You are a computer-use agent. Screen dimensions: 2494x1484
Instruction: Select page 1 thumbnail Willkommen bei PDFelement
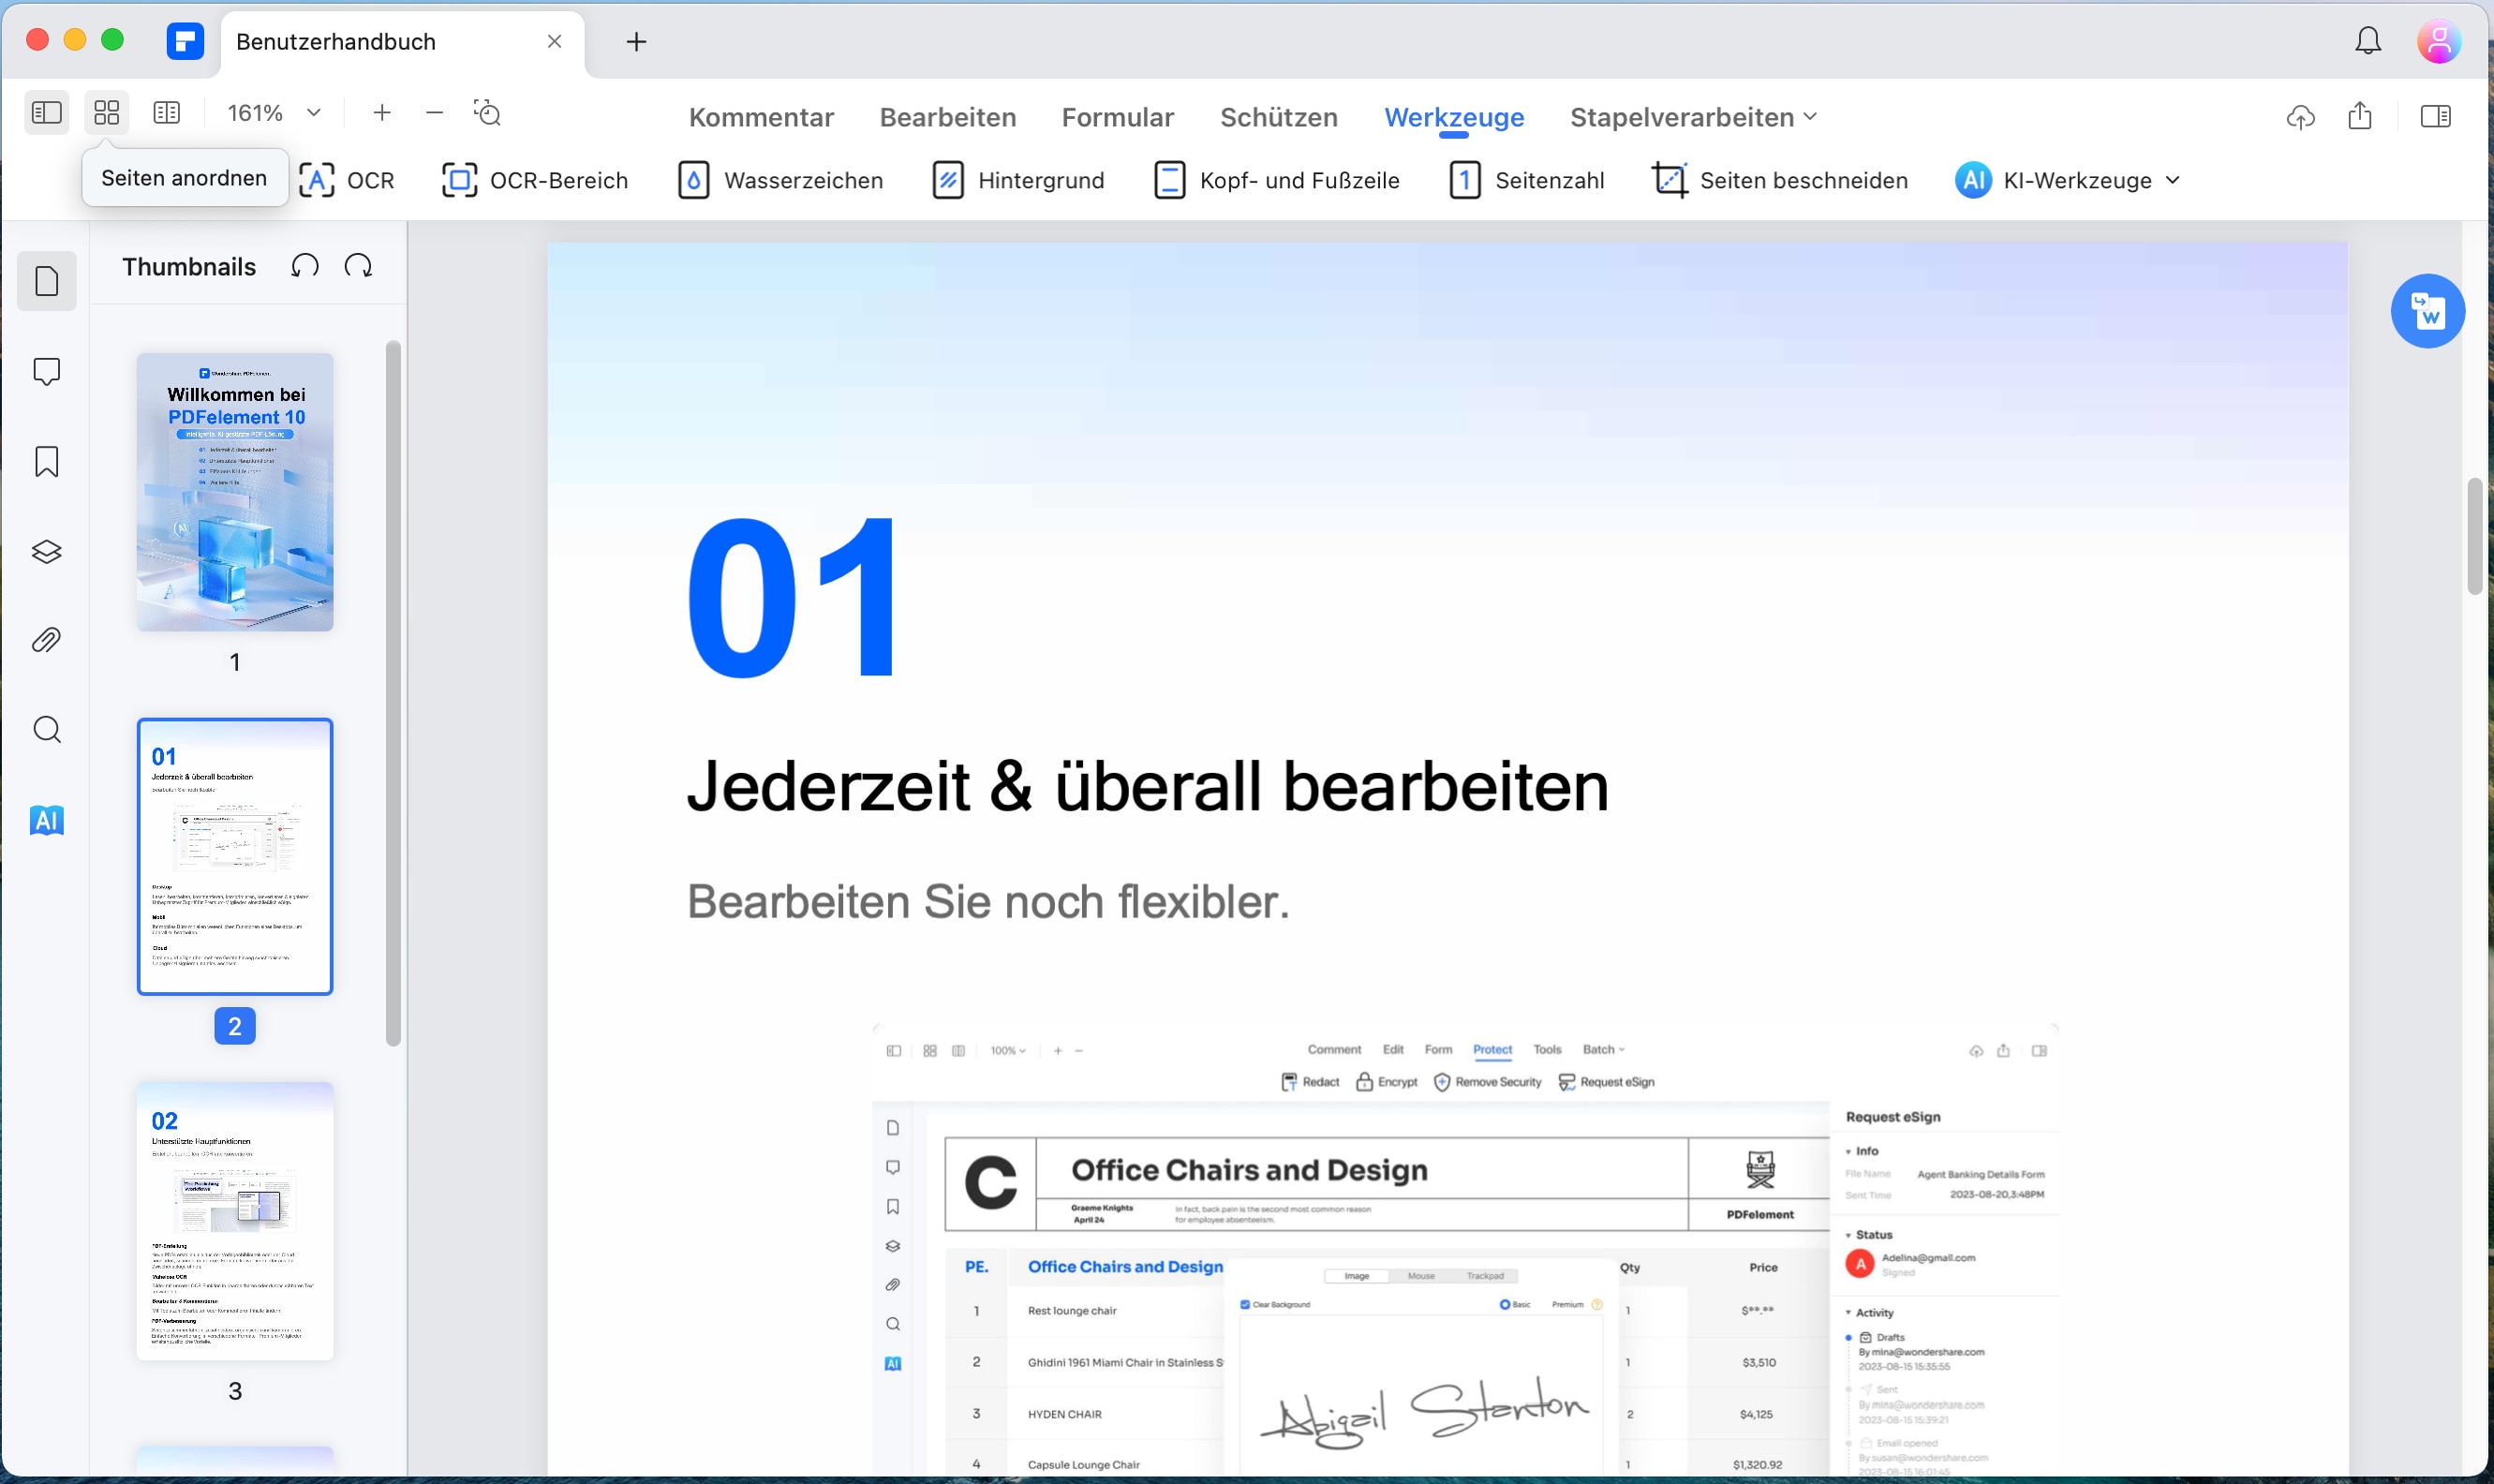click(x=235, y=491)
